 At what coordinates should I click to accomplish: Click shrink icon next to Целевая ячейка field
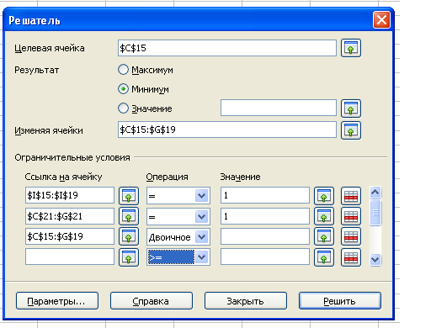[351, 48]
